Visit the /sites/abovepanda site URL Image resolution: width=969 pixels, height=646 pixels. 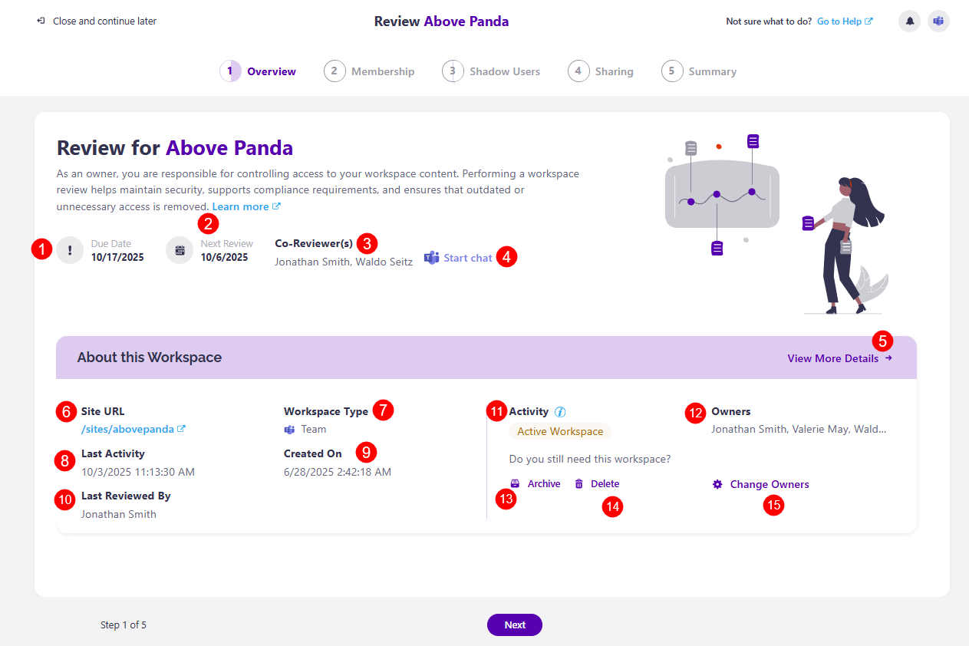pyautogui.click(x=127, y=428)
